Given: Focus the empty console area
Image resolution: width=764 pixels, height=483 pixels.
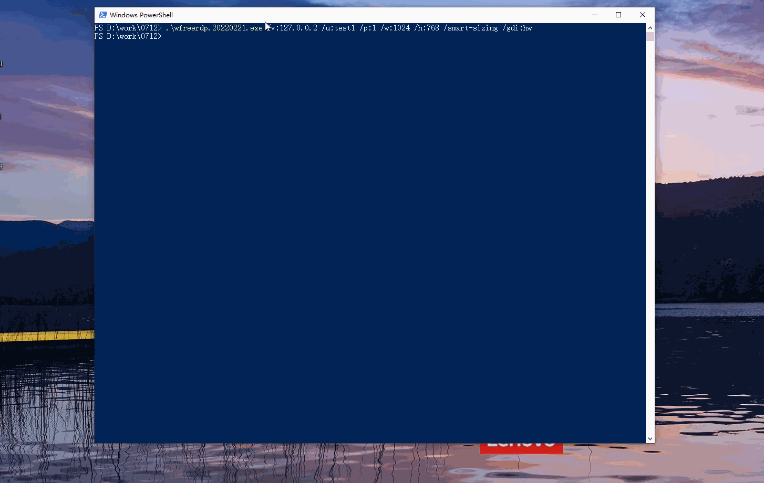Looking at the screenshot, I should [368, 236].
